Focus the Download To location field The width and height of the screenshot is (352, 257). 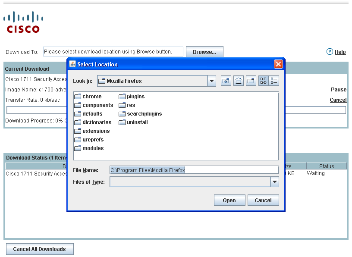[x=113, y=52]
